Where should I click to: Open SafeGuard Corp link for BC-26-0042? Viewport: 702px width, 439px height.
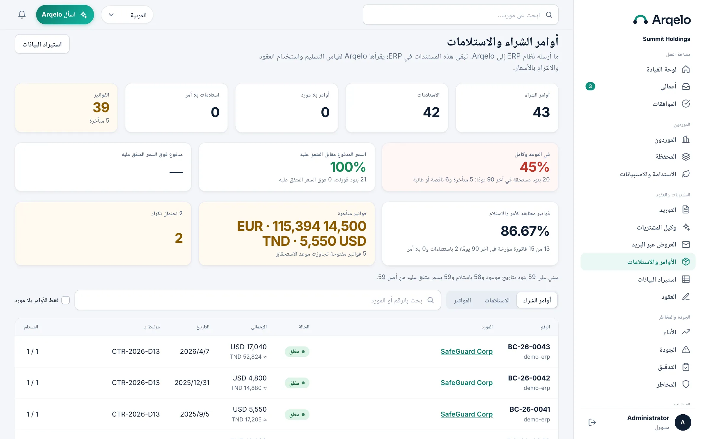(466, 382)
